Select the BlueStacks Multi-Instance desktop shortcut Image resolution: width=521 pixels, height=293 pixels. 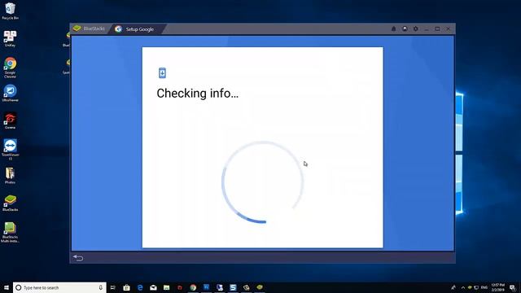tap(10, 232)
